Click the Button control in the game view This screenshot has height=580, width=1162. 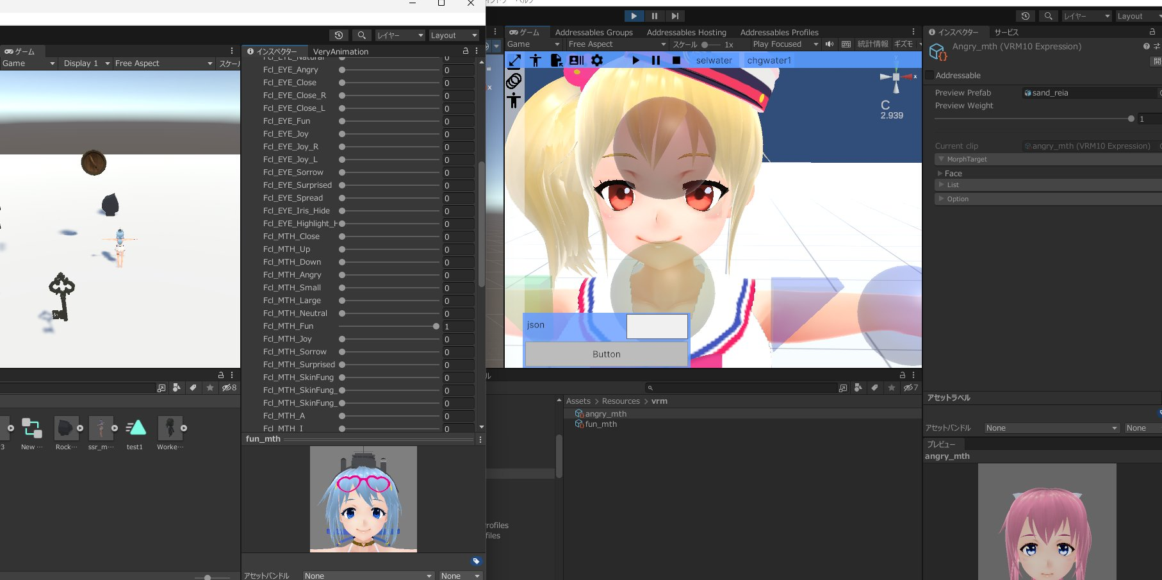(606, 353)
